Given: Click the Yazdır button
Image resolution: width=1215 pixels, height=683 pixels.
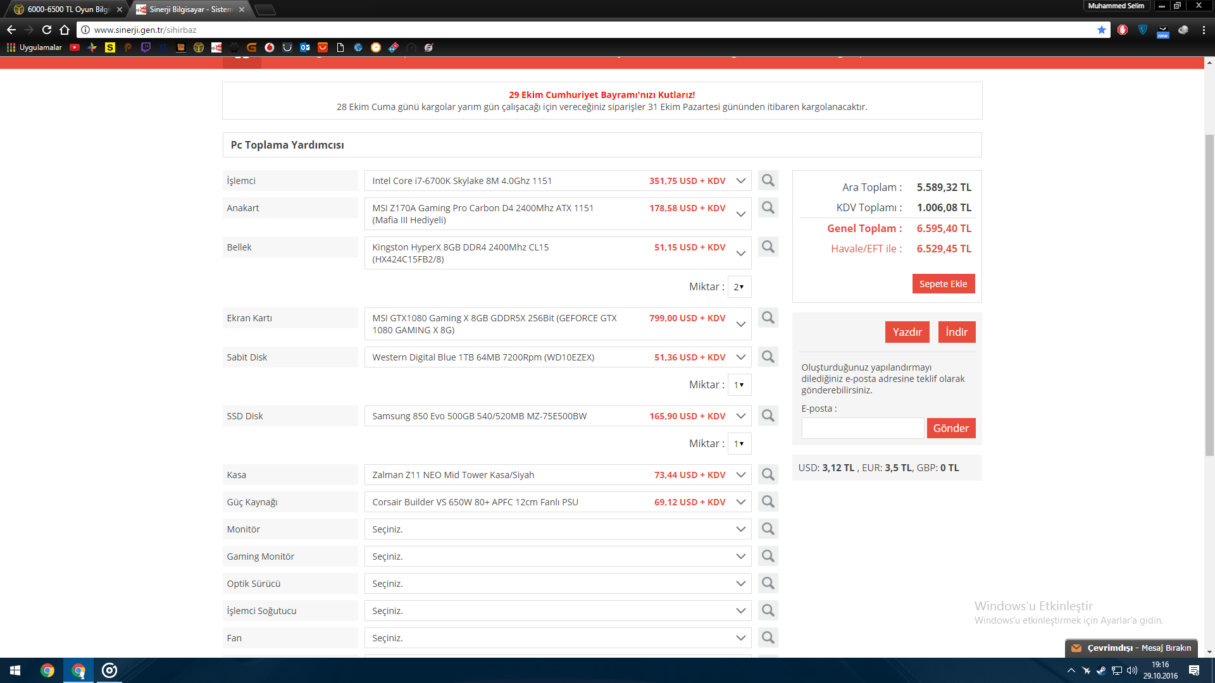Looking at the screenshot, I should click(907, 332).
